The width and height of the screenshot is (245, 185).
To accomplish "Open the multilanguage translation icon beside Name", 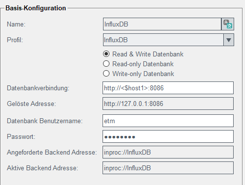I will tap(228, 24).
